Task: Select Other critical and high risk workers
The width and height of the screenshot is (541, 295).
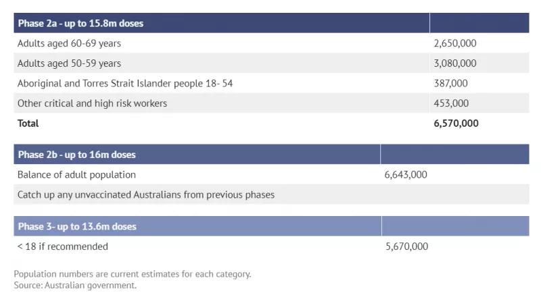Action: pos(271,103)
